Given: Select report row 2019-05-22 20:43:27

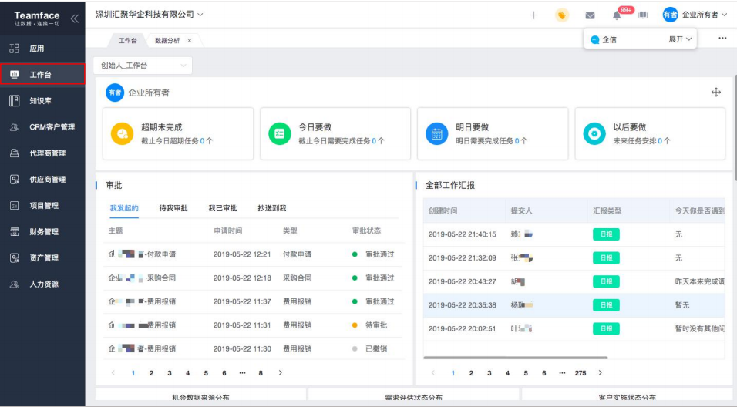Looking at the screenshot, I should 574,281.
